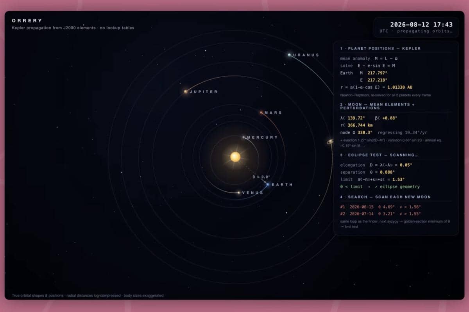Click the JUPITER label
469x312 pixels.
click(x=204, y=92)
